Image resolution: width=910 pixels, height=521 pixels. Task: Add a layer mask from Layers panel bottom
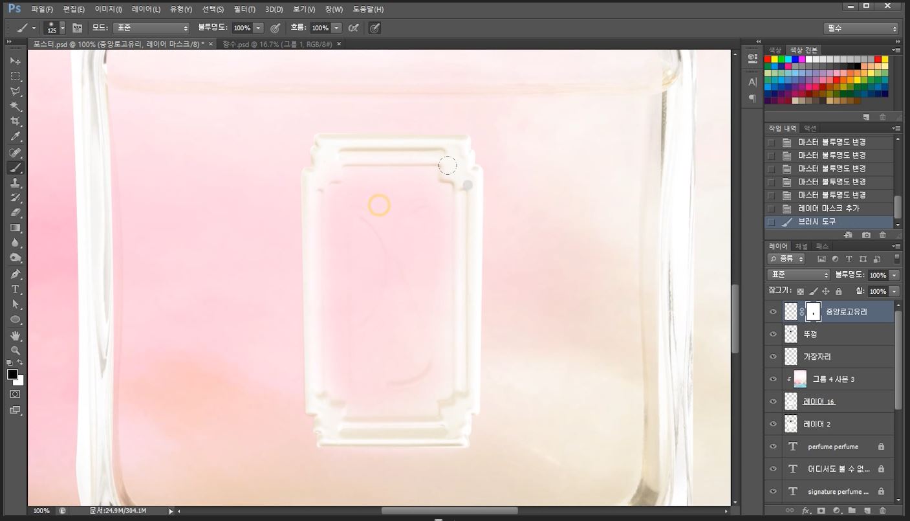click(x=821, y=511)
